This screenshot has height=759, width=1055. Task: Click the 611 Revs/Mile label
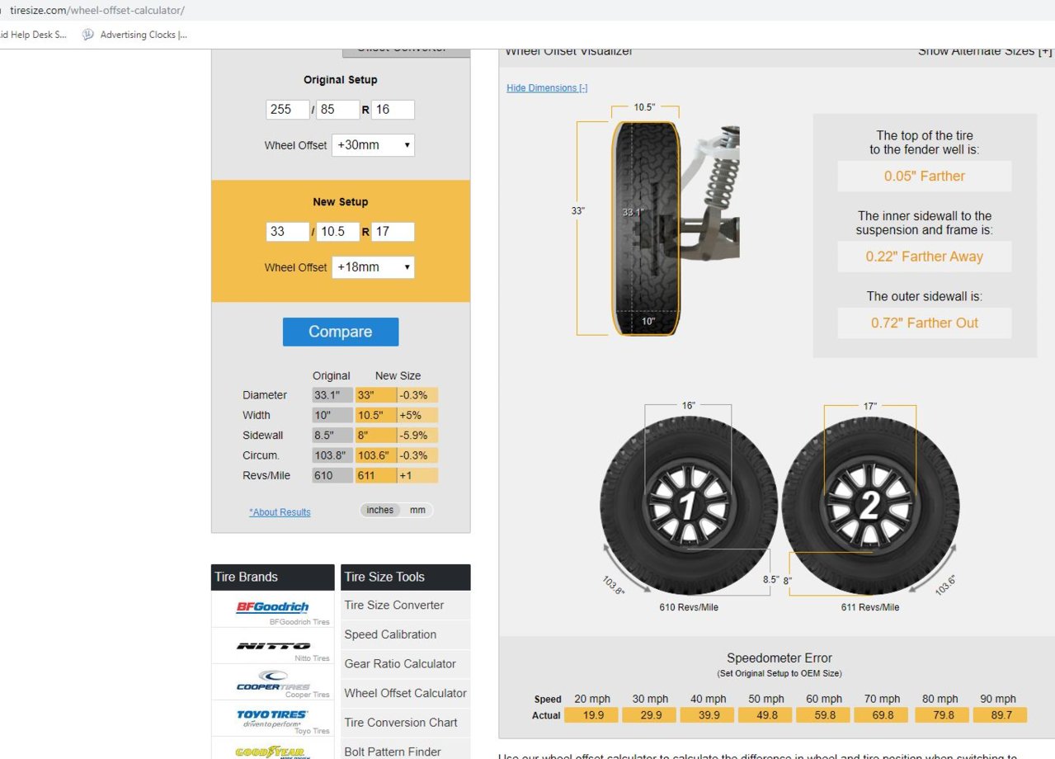(870, 607)
